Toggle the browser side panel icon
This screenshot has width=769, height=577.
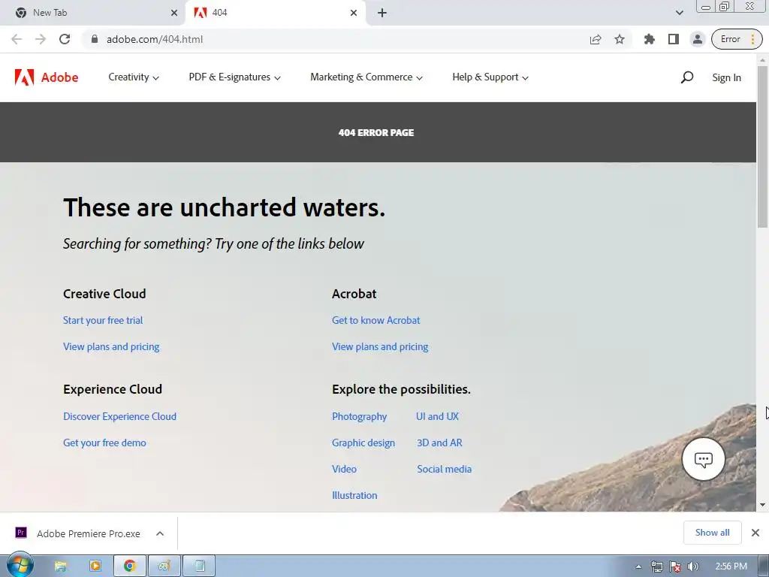674,39
